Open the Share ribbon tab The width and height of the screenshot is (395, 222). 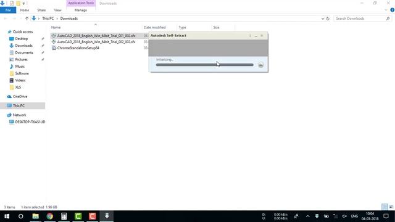pyautogui.click(x=41, y=10)
